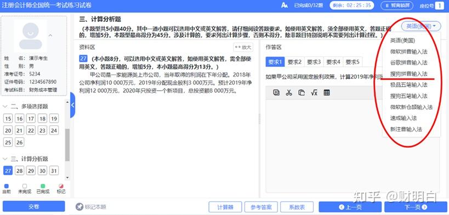Image resolution: width=449 pixels, height=215 pixels.
Task: Open the 系数表 coefficient table
Action: tap(297, 207)
